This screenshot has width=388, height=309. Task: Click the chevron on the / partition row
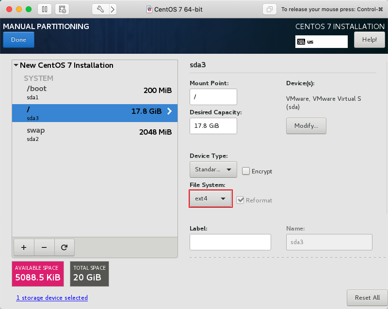[169, 111]
